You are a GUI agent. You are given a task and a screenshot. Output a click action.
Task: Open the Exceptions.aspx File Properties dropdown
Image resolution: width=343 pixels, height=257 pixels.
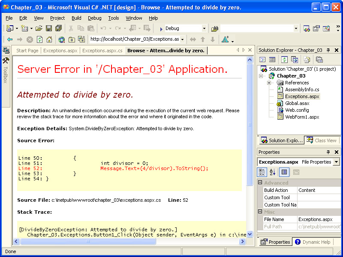point(336,162)
